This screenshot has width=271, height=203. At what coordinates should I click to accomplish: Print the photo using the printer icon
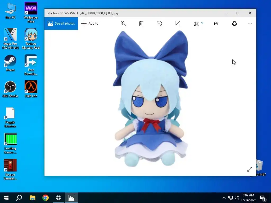(x=234, y=24)
